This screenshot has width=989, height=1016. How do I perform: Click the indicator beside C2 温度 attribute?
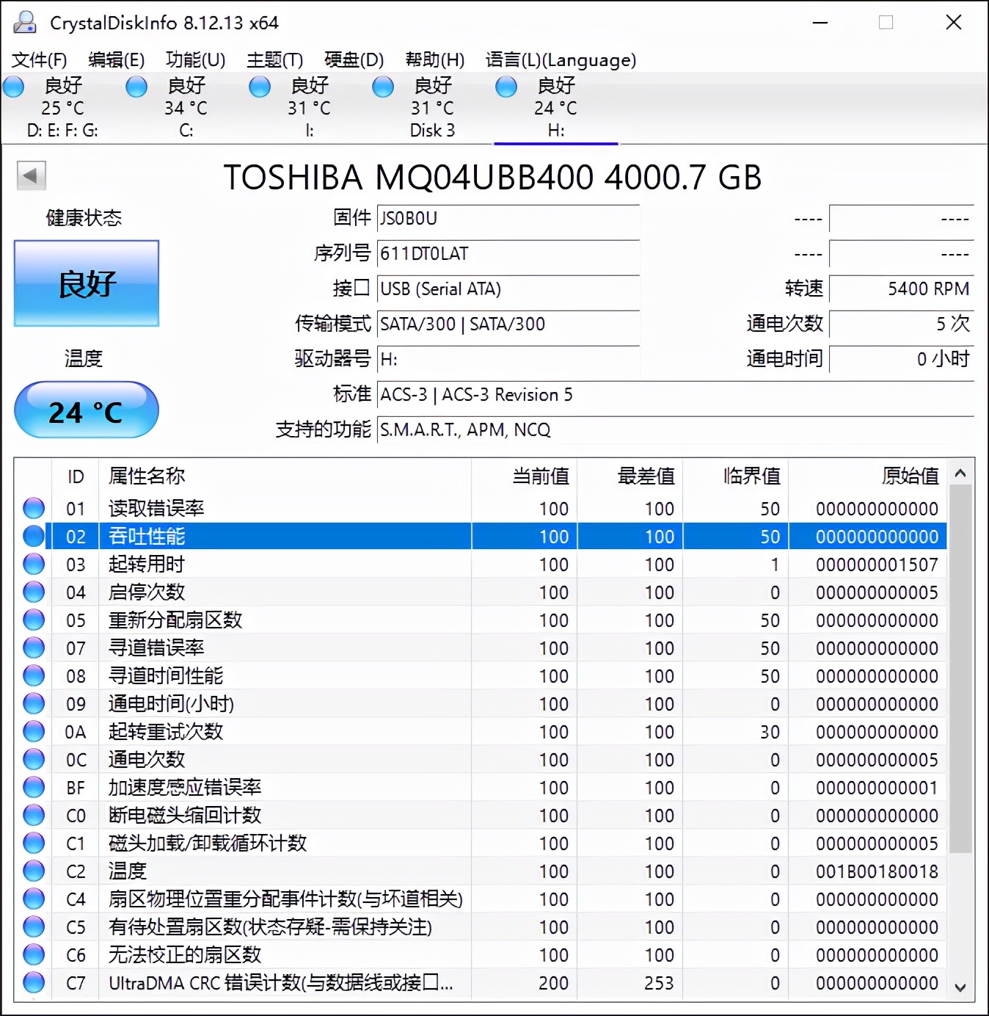coord(33,871)
